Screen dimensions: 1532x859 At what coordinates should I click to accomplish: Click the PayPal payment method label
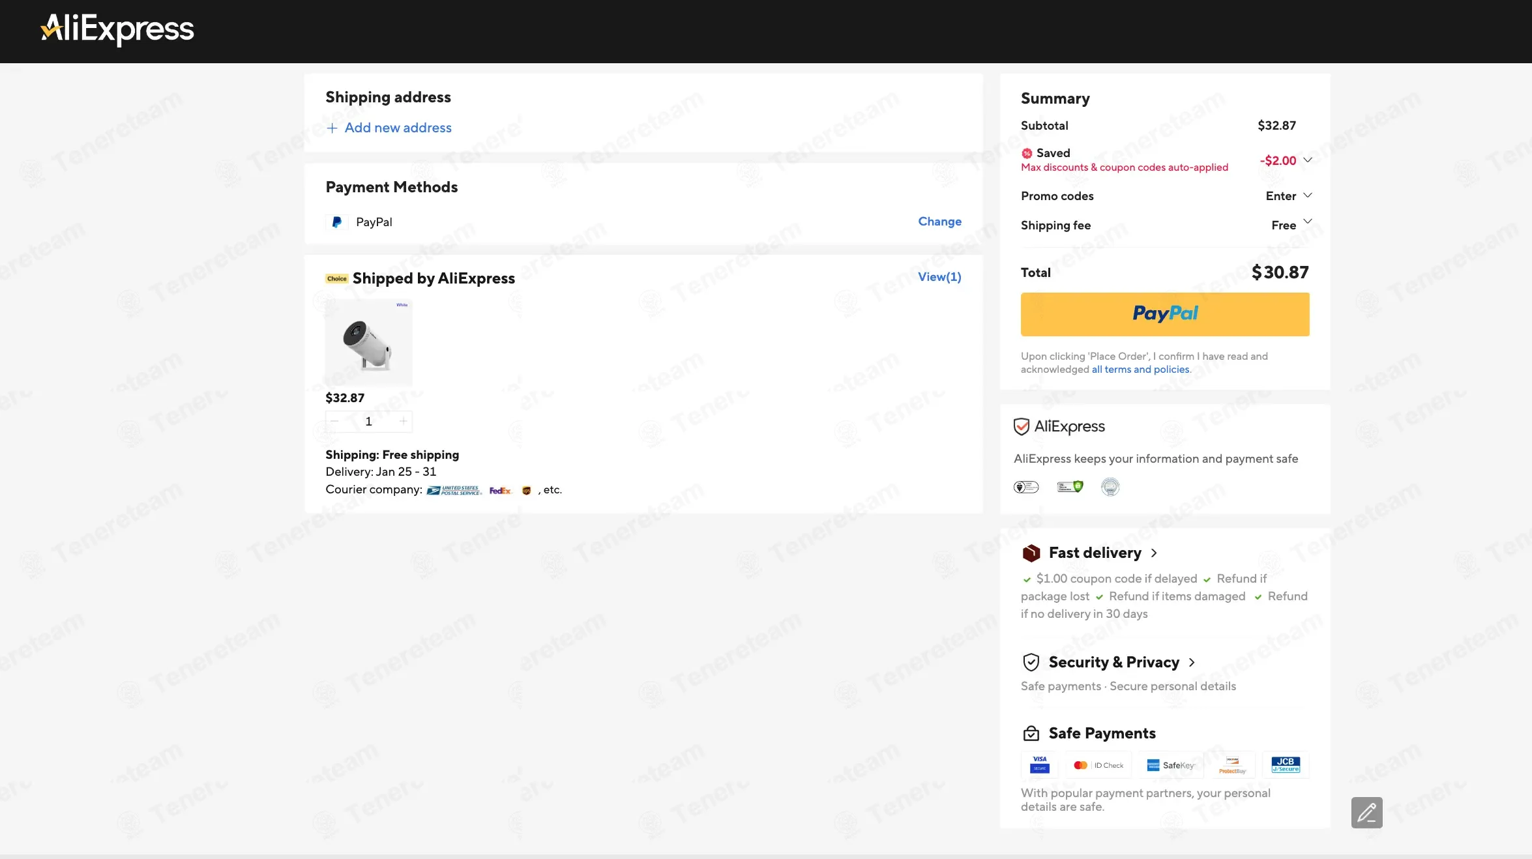tap(374, 222)
